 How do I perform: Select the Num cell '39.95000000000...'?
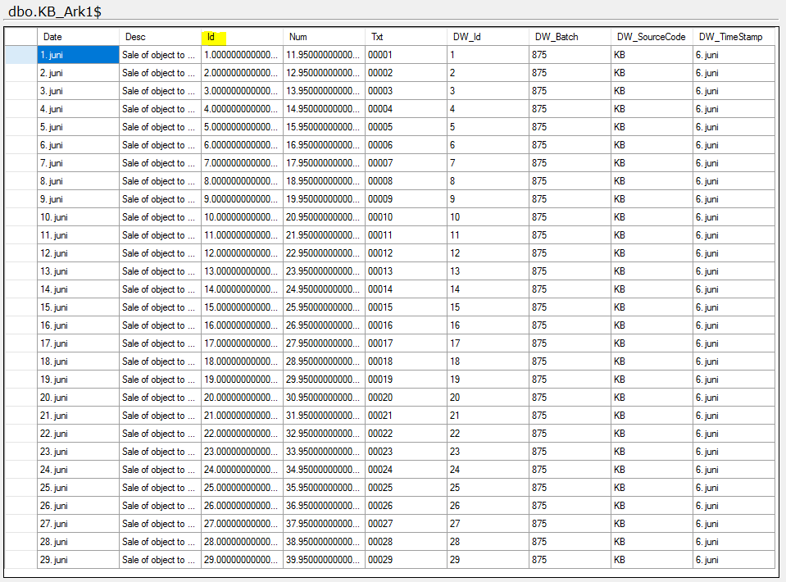click(x=325, y=560)
